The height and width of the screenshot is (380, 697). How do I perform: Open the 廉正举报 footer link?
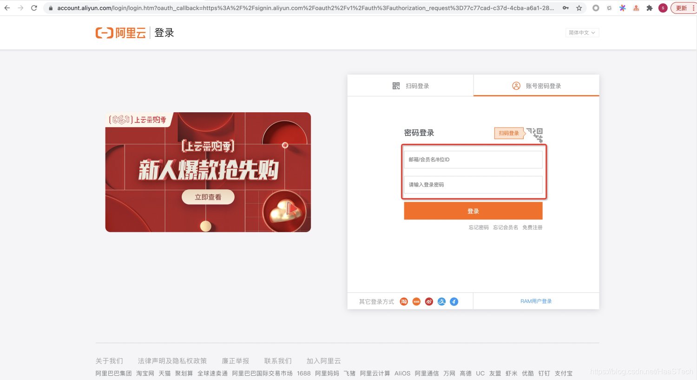point(236,361)
